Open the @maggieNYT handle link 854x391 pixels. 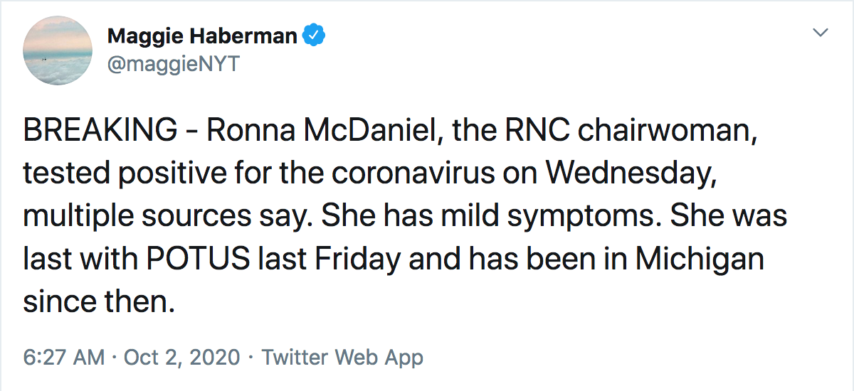[x=174, y=64]
